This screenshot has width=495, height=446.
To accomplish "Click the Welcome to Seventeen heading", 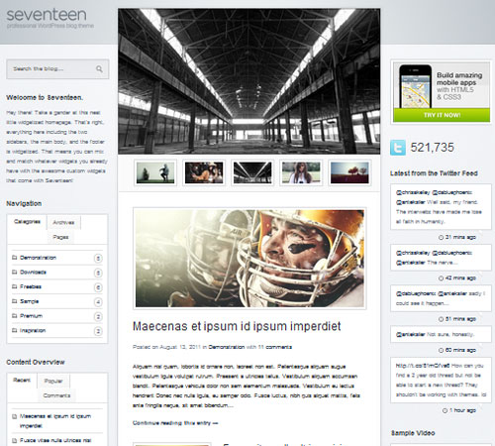I will click(45, 98).
